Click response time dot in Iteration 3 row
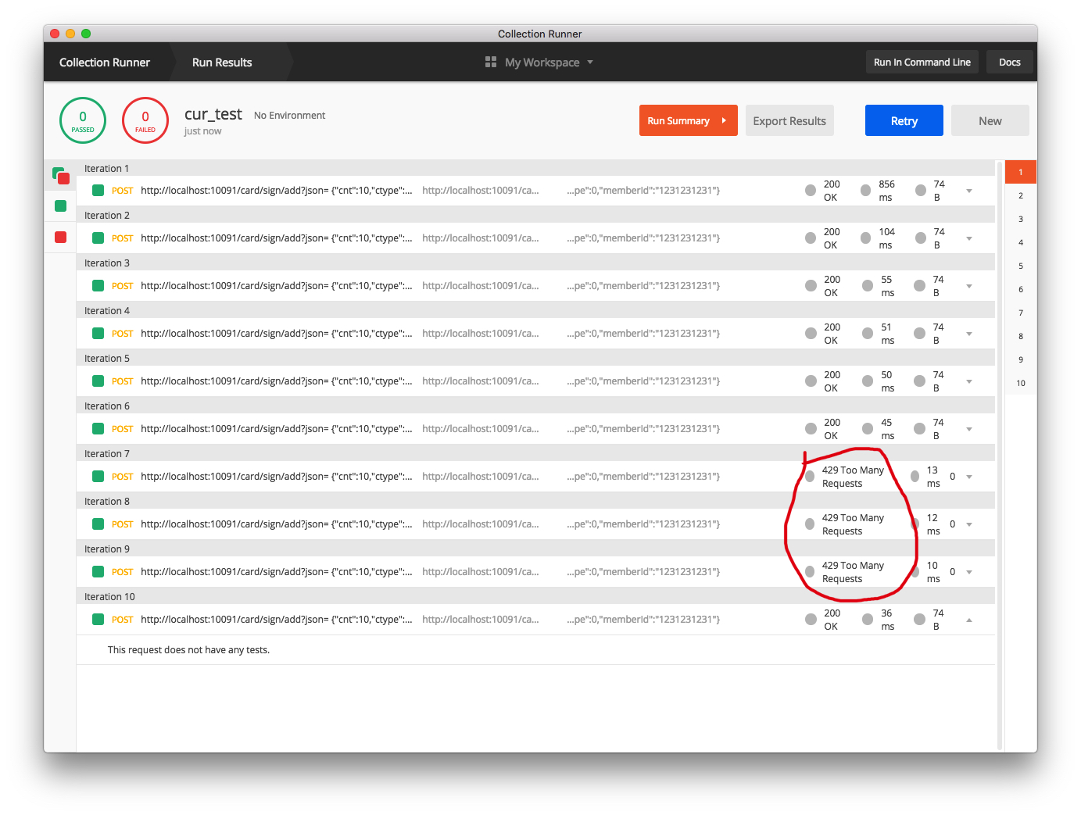 pos(868,286)
